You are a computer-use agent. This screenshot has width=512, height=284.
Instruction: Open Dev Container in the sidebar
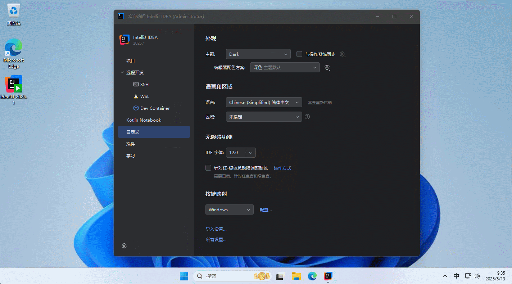[155, 108]
